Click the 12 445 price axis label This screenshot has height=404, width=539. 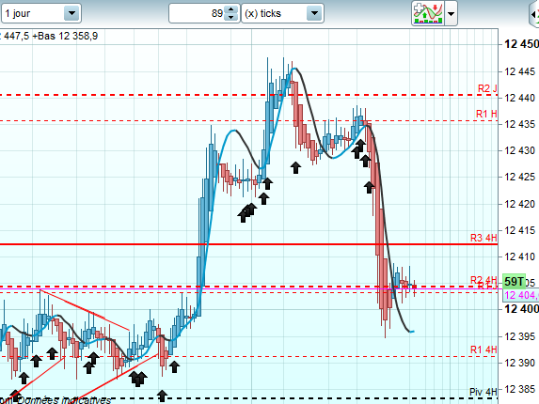520,71
